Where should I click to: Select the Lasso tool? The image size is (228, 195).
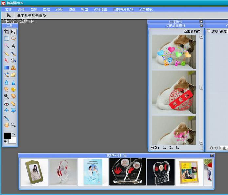click(x=13, y=39)
